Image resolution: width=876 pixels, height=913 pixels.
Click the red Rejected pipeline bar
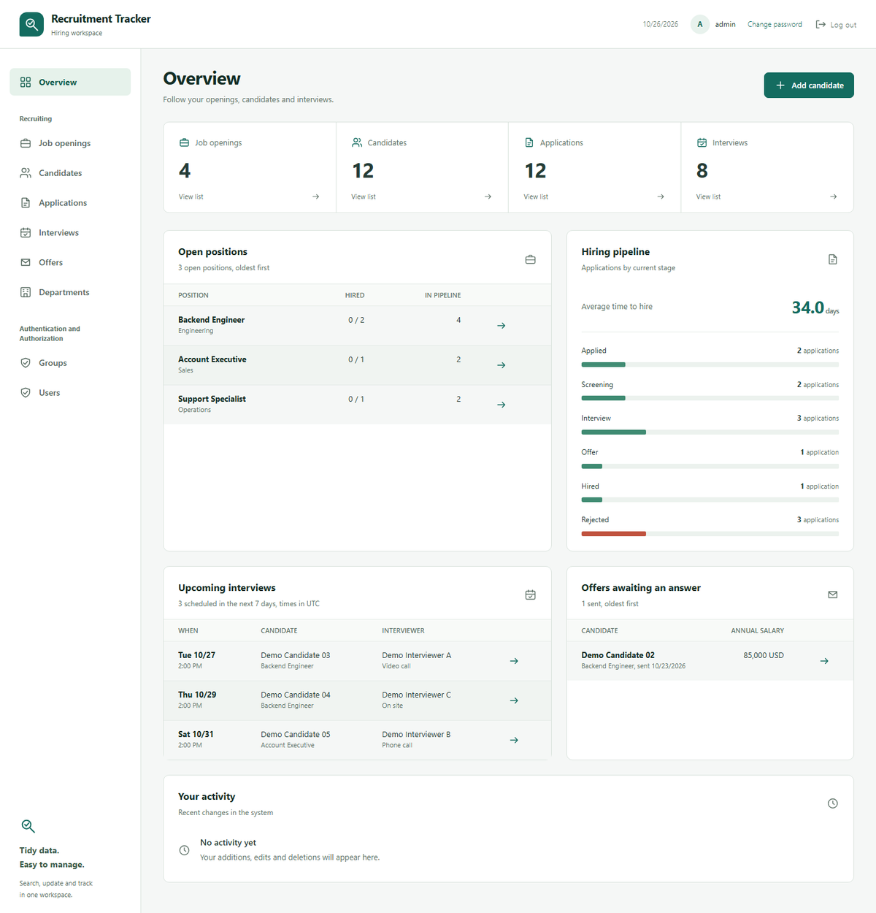614,534
